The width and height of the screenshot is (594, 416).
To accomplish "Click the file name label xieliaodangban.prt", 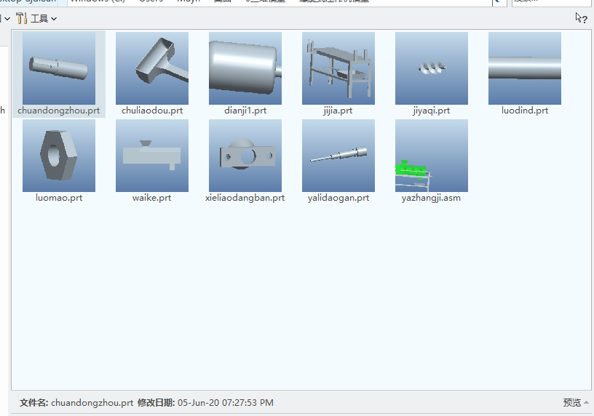I will [245, 198].
